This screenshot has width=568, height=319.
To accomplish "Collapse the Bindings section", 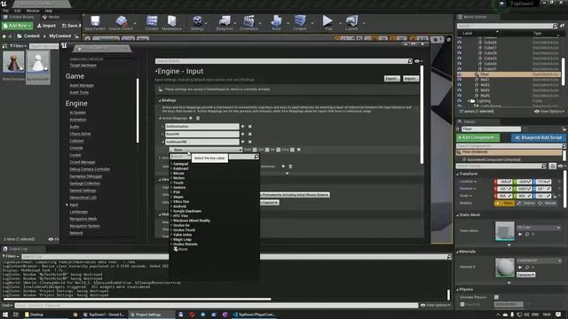I will (x=160, y=100).
